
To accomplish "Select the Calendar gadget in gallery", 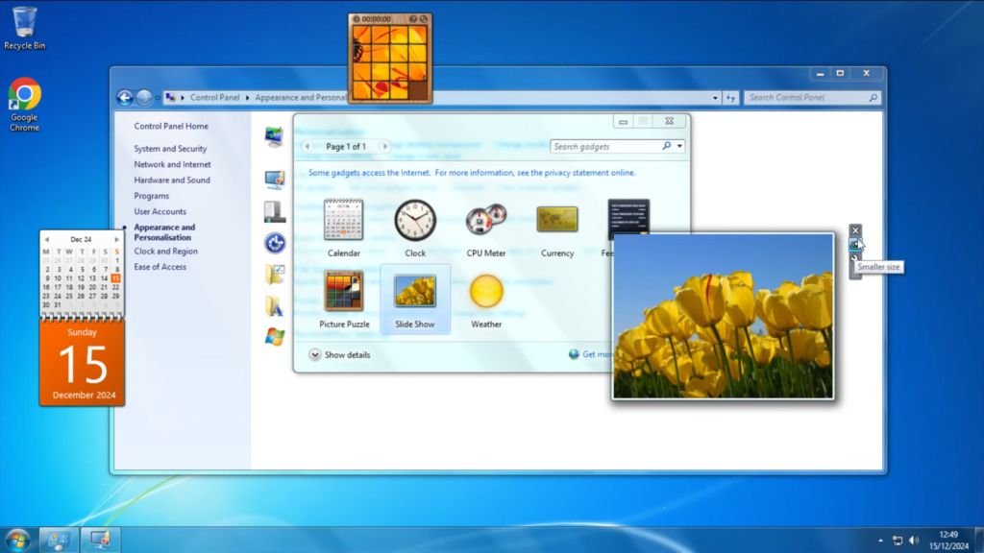I will (x=343, y=221).
